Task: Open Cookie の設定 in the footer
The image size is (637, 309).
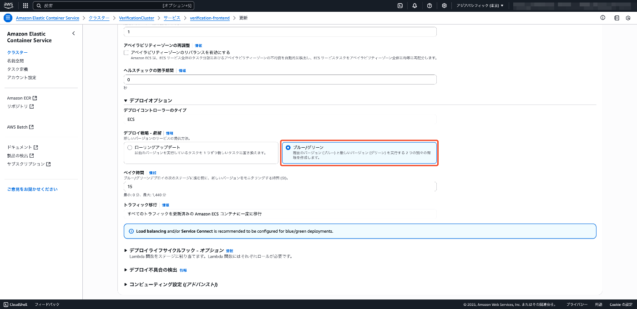Action: (621, 304)
